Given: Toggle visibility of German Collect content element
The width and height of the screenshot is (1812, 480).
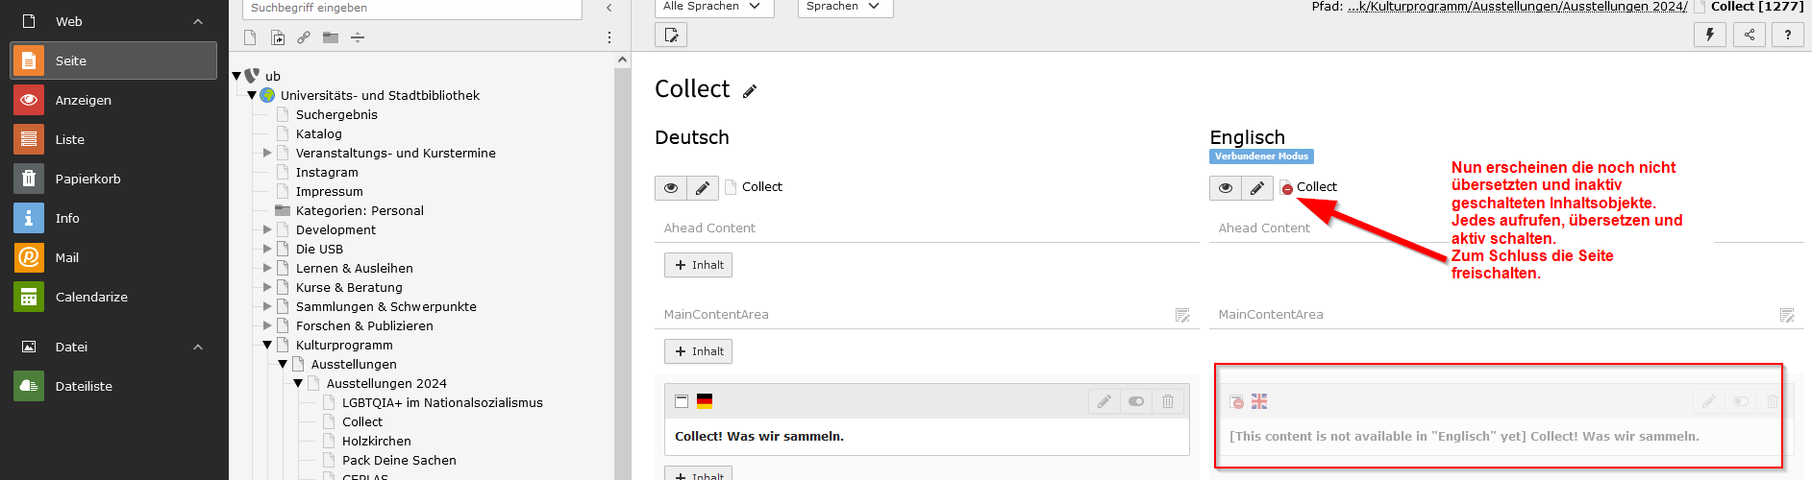Looking at the screenshot, I should 1135,401.
